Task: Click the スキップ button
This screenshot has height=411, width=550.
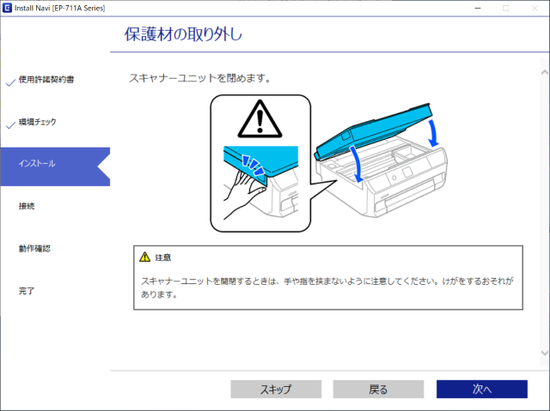Action: (x=276, y=389)
